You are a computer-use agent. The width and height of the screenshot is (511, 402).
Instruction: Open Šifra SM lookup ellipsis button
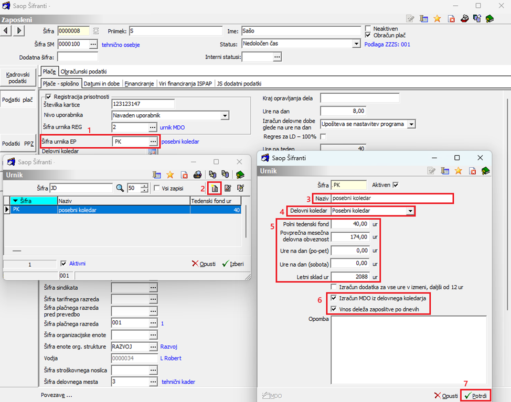click(93, 44)
